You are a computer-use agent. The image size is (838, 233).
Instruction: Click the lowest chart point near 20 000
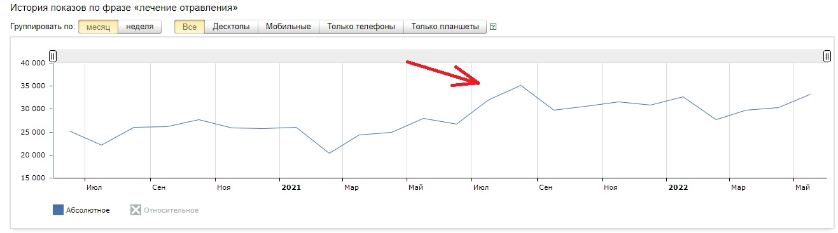[x=328, y=153]
